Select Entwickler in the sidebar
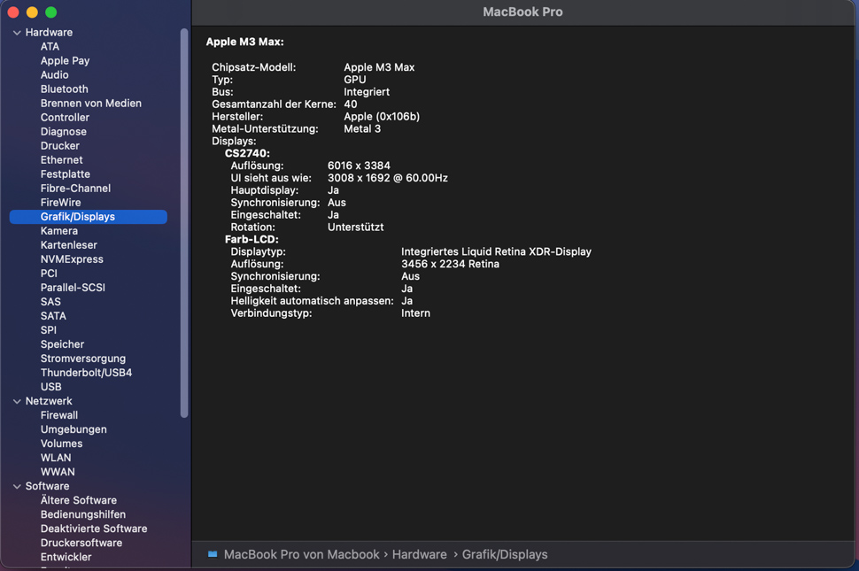Image resolution: width=859 pixels, height=571 pixels. tap(66, 558)
